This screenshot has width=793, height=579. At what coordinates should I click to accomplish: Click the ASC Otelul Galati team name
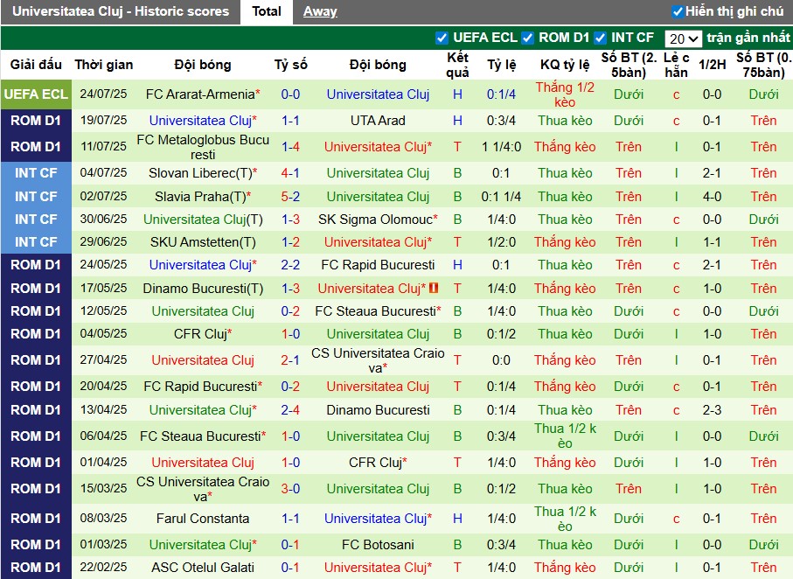pyautogui.click(x=202, y=568)
